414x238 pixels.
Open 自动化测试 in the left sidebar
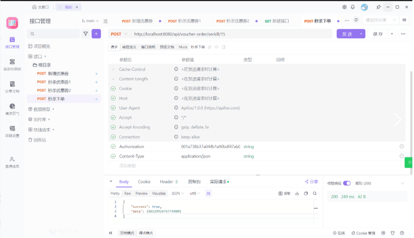click(x=12, y=64)
